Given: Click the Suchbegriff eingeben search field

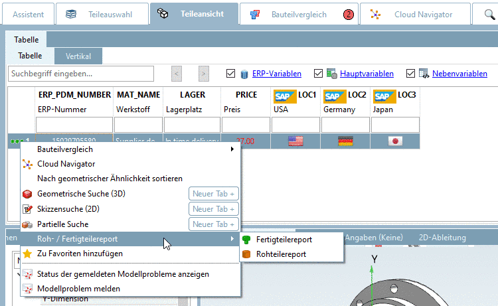Looking at the screenshot, I should (81, 74).
